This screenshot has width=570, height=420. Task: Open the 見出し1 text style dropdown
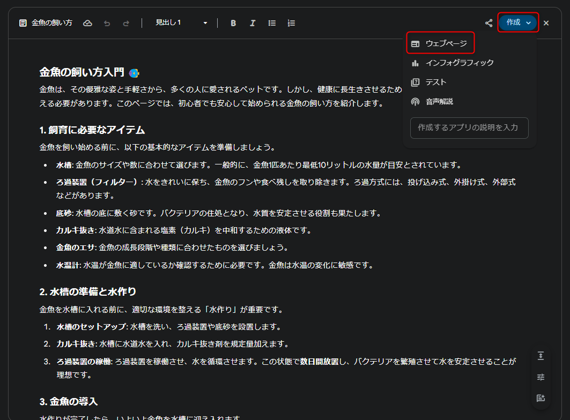coord(181,23)
